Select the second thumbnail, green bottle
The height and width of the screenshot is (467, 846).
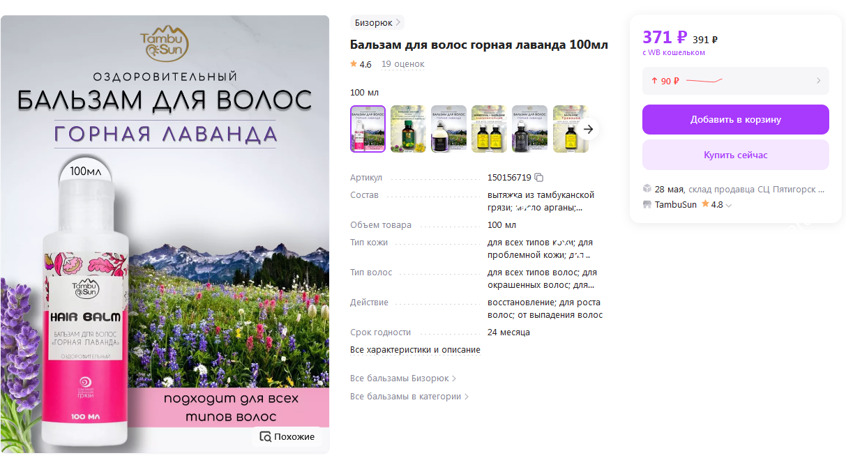(x=408, y=129)
